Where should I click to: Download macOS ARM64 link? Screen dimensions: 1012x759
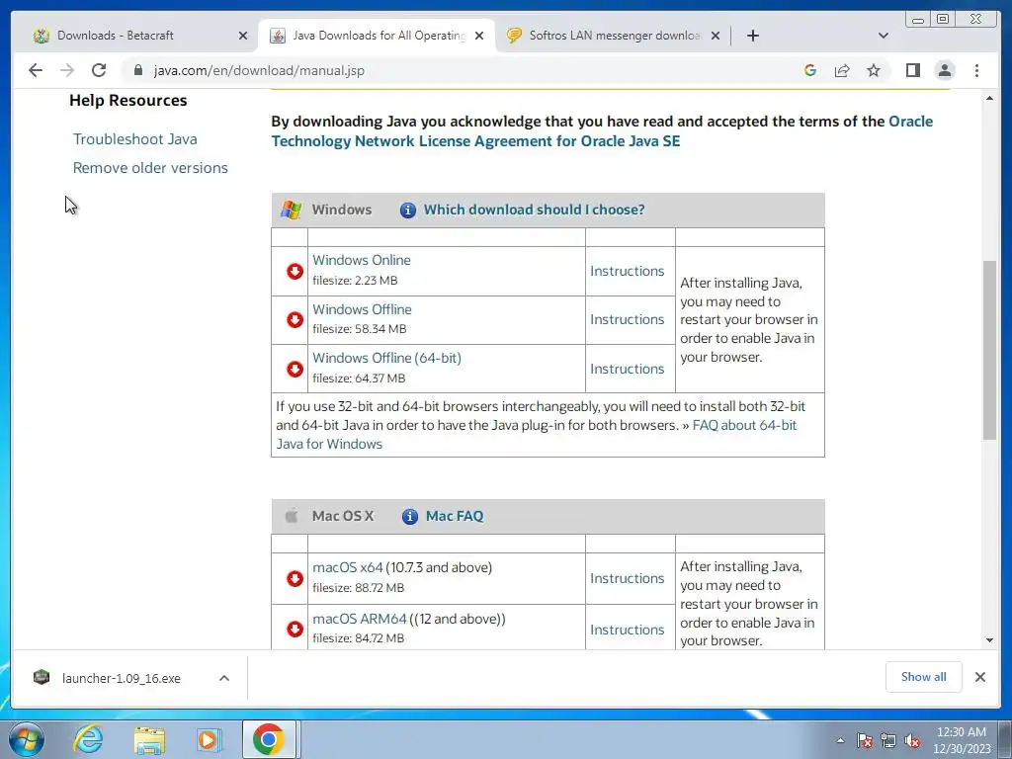click(x=360, y=619)
